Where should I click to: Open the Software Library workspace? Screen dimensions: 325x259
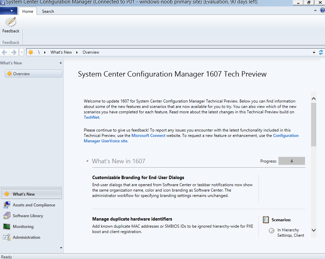(31, 216)
